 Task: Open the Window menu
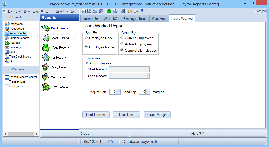click(x=62, y=11)
